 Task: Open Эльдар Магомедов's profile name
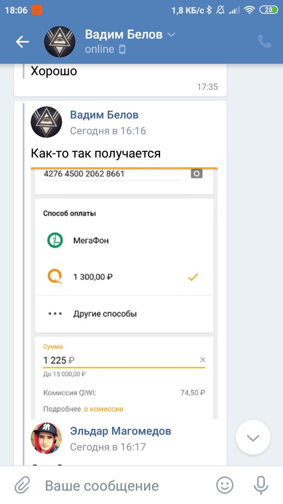coord(120,431)
